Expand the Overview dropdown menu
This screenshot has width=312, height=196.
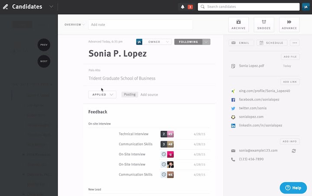(75, 25)
